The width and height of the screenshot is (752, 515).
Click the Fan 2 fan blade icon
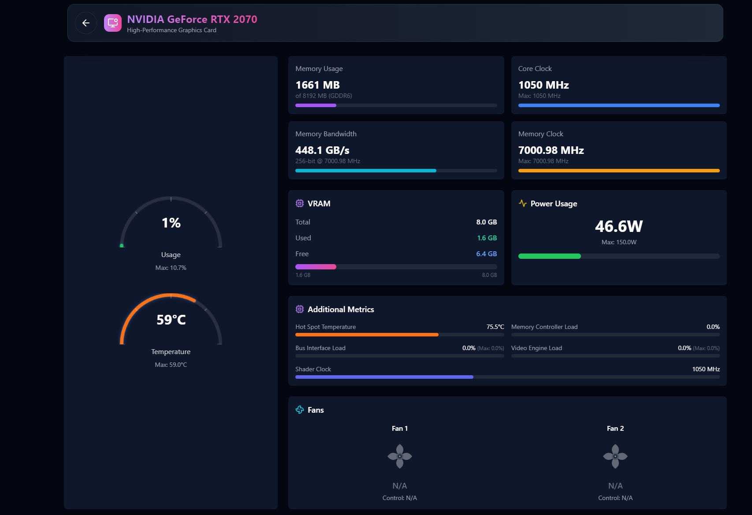pyautogui.click(x=615, y=456)
